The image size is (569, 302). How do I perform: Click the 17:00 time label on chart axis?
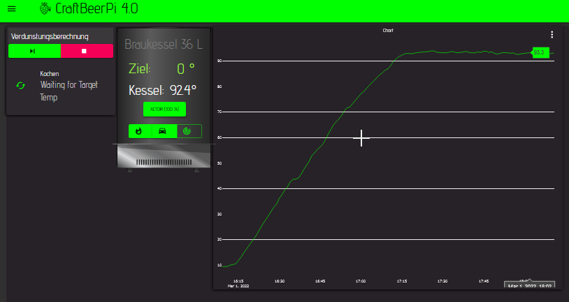coord(361,281)
